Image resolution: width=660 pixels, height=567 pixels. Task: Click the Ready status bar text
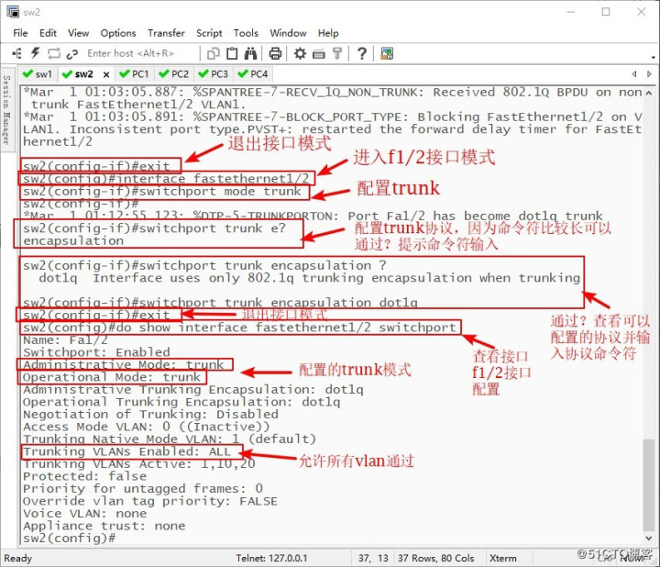tap(17, 558)
